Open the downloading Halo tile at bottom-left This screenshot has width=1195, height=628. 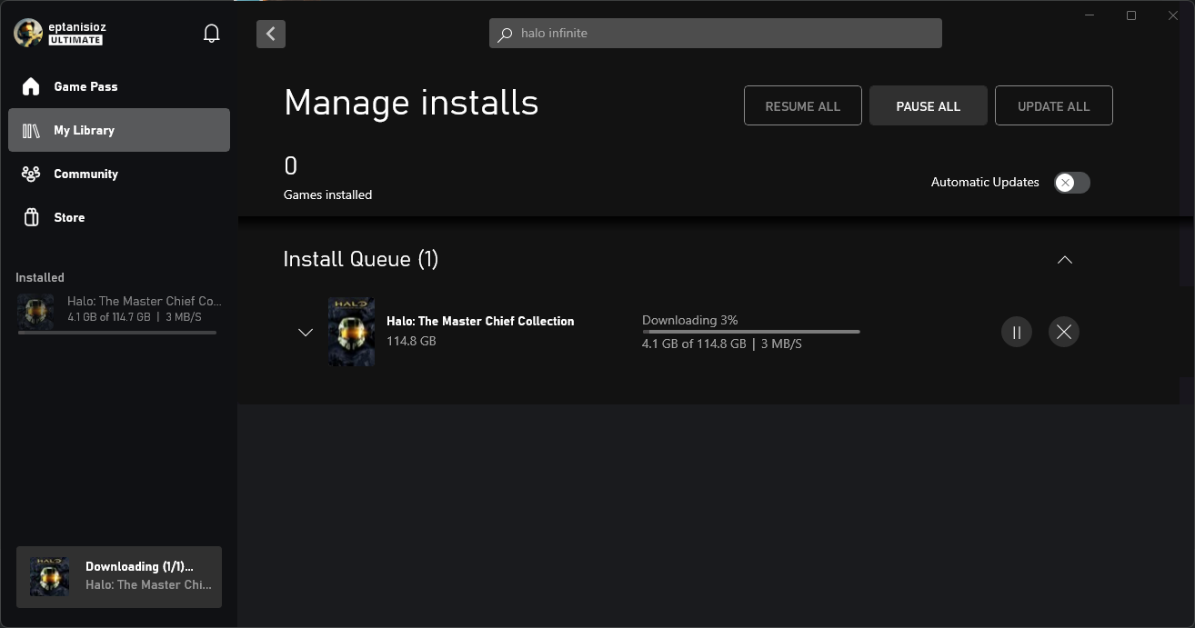(119, 576)
